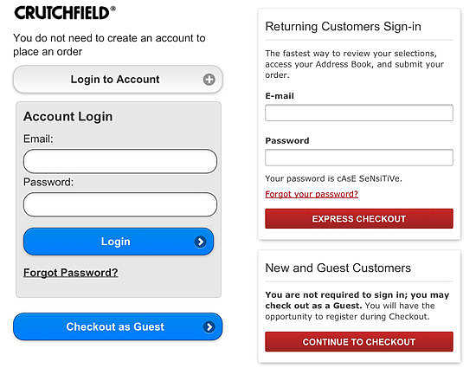Open the Forgot Password? link

click(x=70, y=273)
